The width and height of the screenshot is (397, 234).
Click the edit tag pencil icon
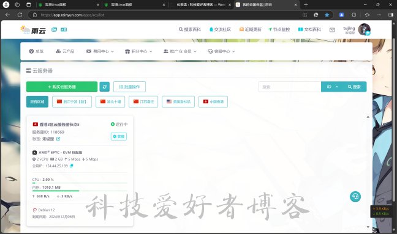pyautogui.click(x=58, y=139)
